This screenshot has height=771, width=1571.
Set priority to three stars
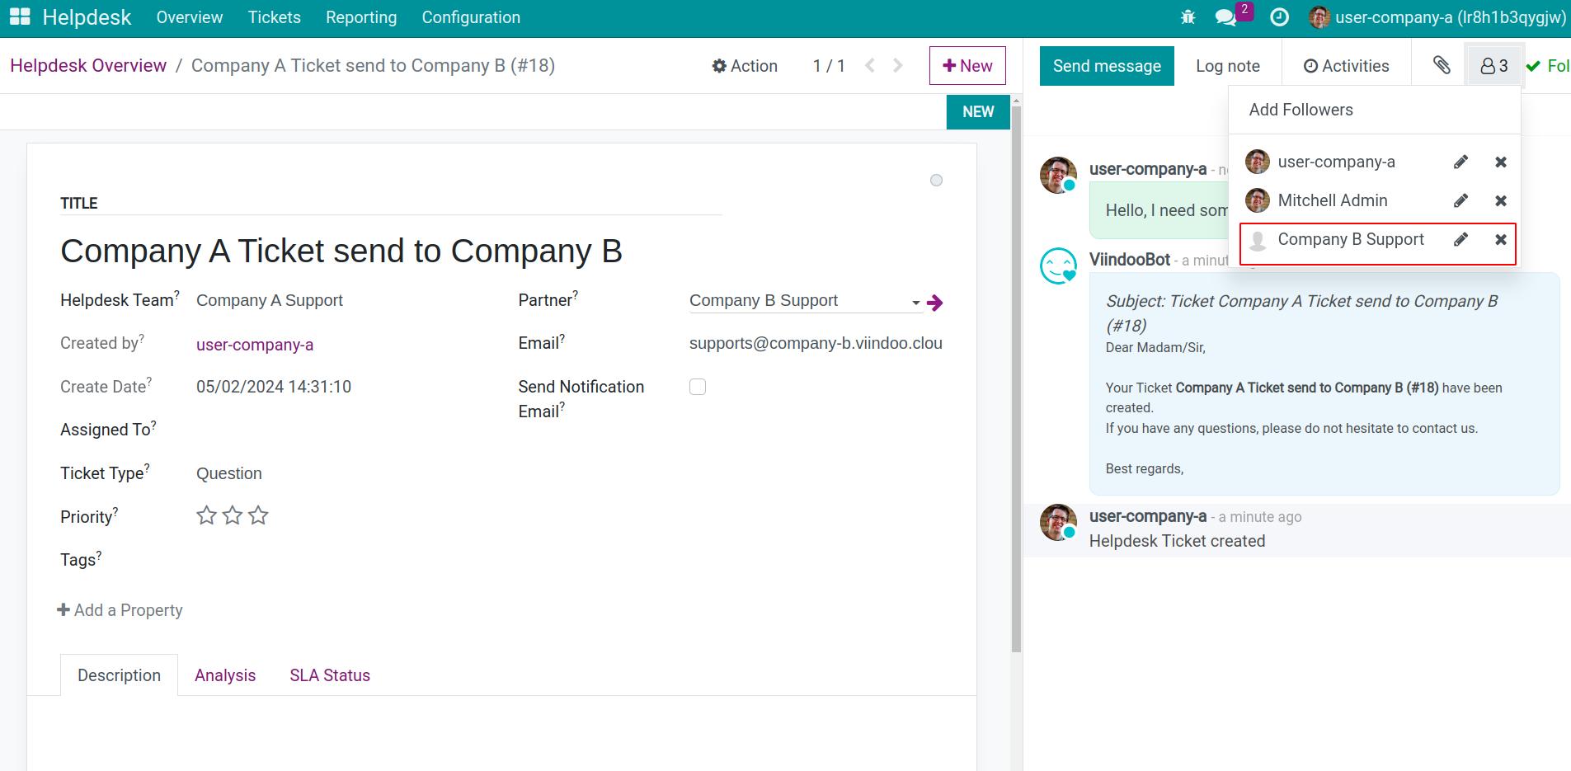pos(258,516)
